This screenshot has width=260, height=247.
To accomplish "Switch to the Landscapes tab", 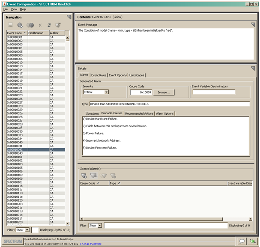I will [x=137, y=75].
